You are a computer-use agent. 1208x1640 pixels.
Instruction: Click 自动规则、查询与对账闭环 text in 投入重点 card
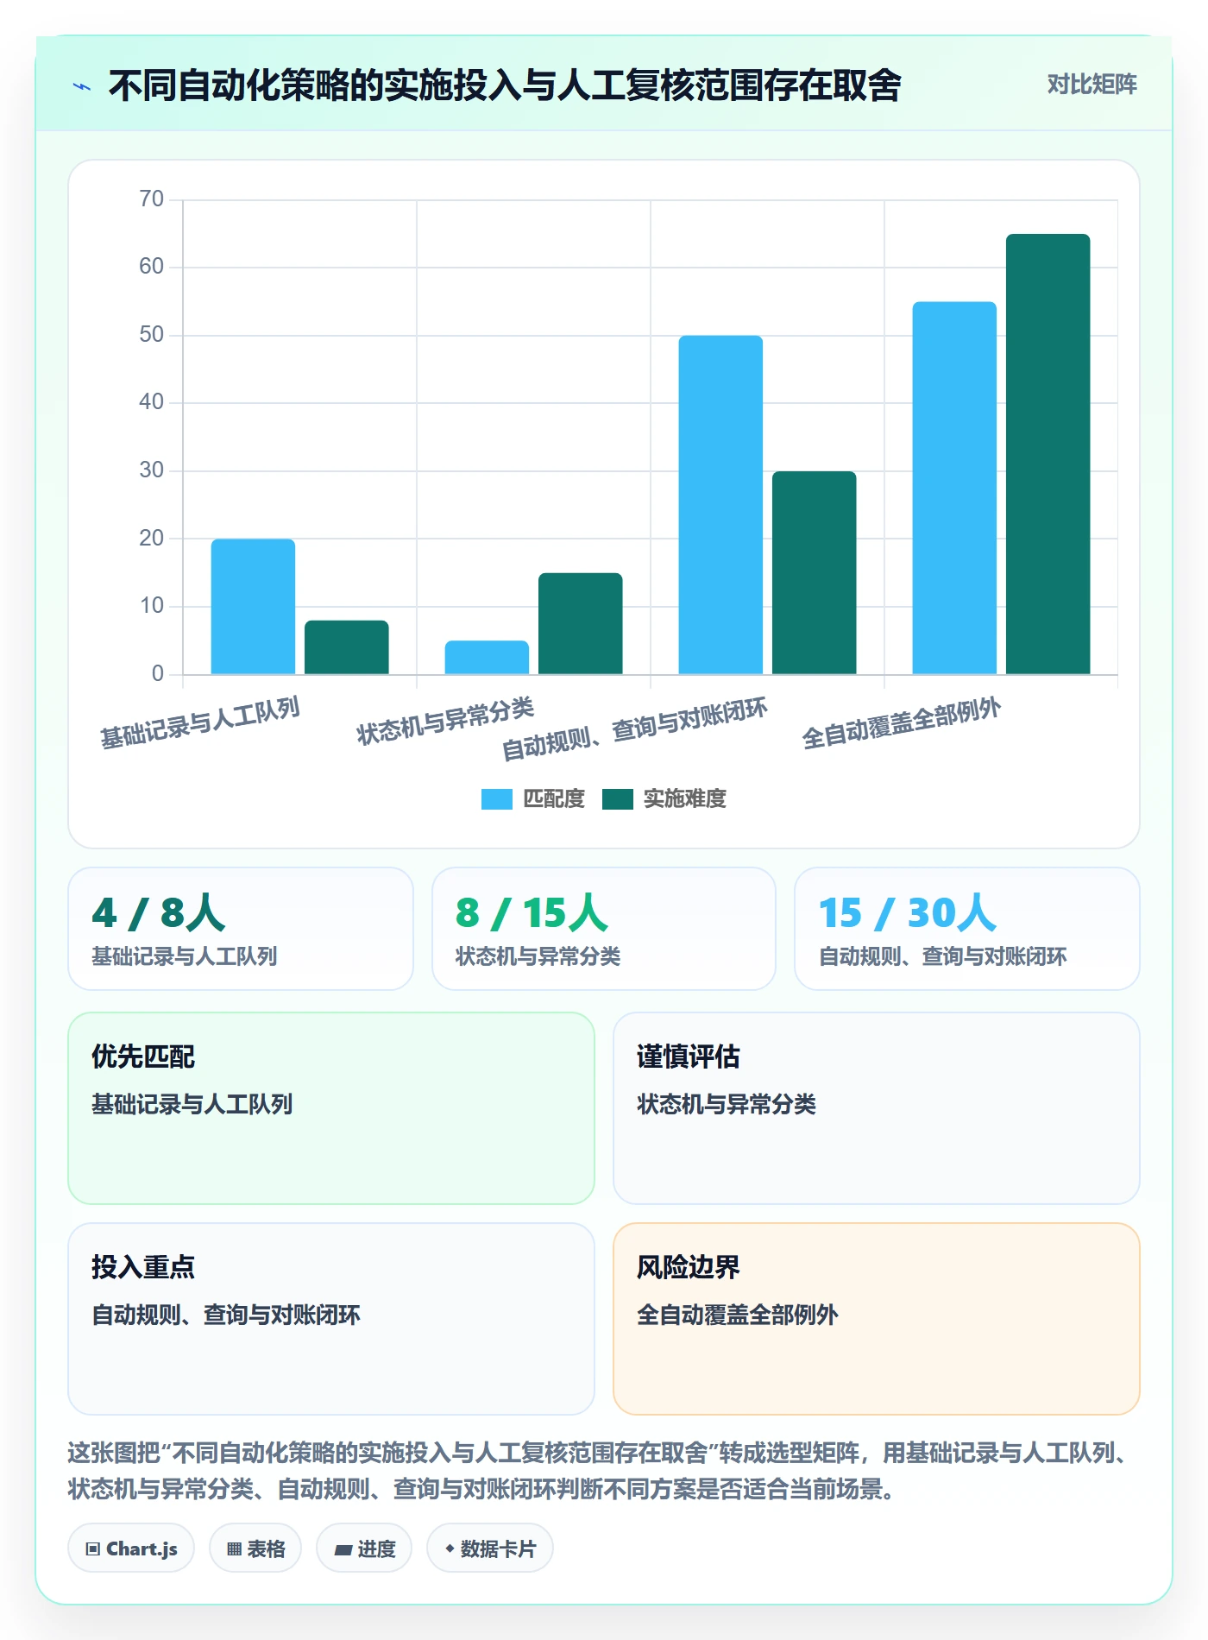[x=226, y=1315]
